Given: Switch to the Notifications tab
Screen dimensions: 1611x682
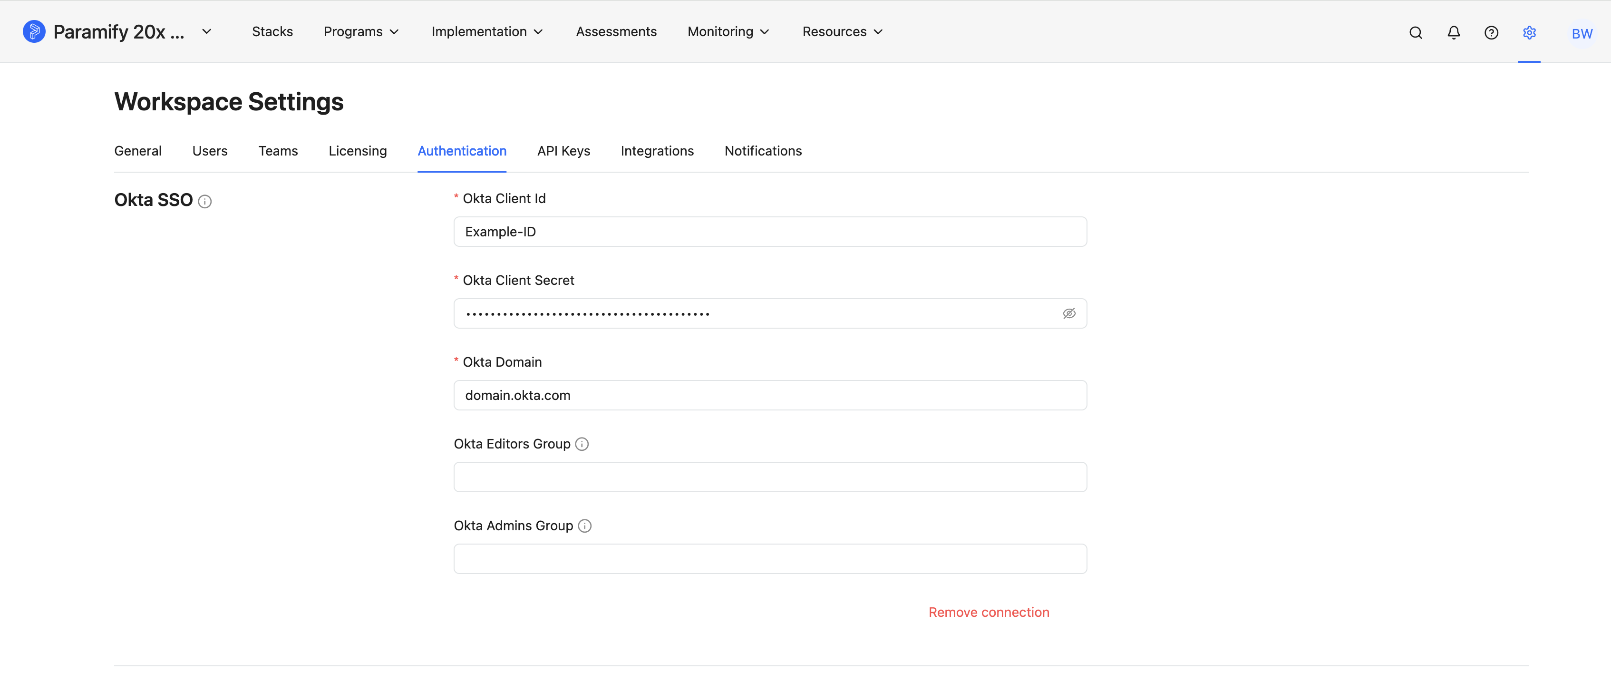Looking at the screenshot, I should [x=762, y=151].
